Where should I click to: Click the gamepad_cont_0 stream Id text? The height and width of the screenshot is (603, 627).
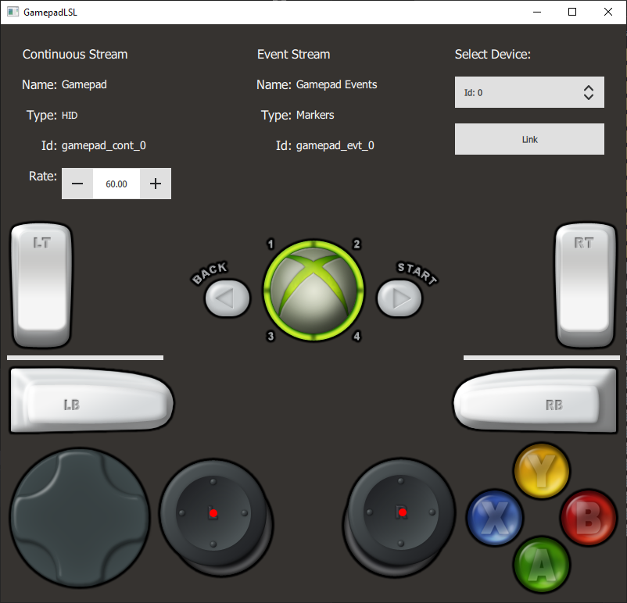coord(103,145)
